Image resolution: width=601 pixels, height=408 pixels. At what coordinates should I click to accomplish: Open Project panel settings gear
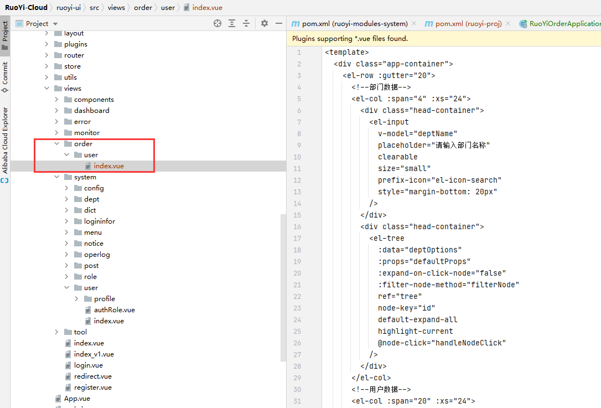coord(265,23)
